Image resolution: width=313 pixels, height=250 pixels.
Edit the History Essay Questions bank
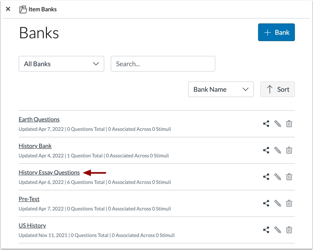point(278,177)
